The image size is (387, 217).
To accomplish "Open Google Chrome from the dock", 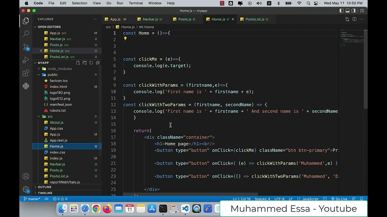I will (96, 209).
